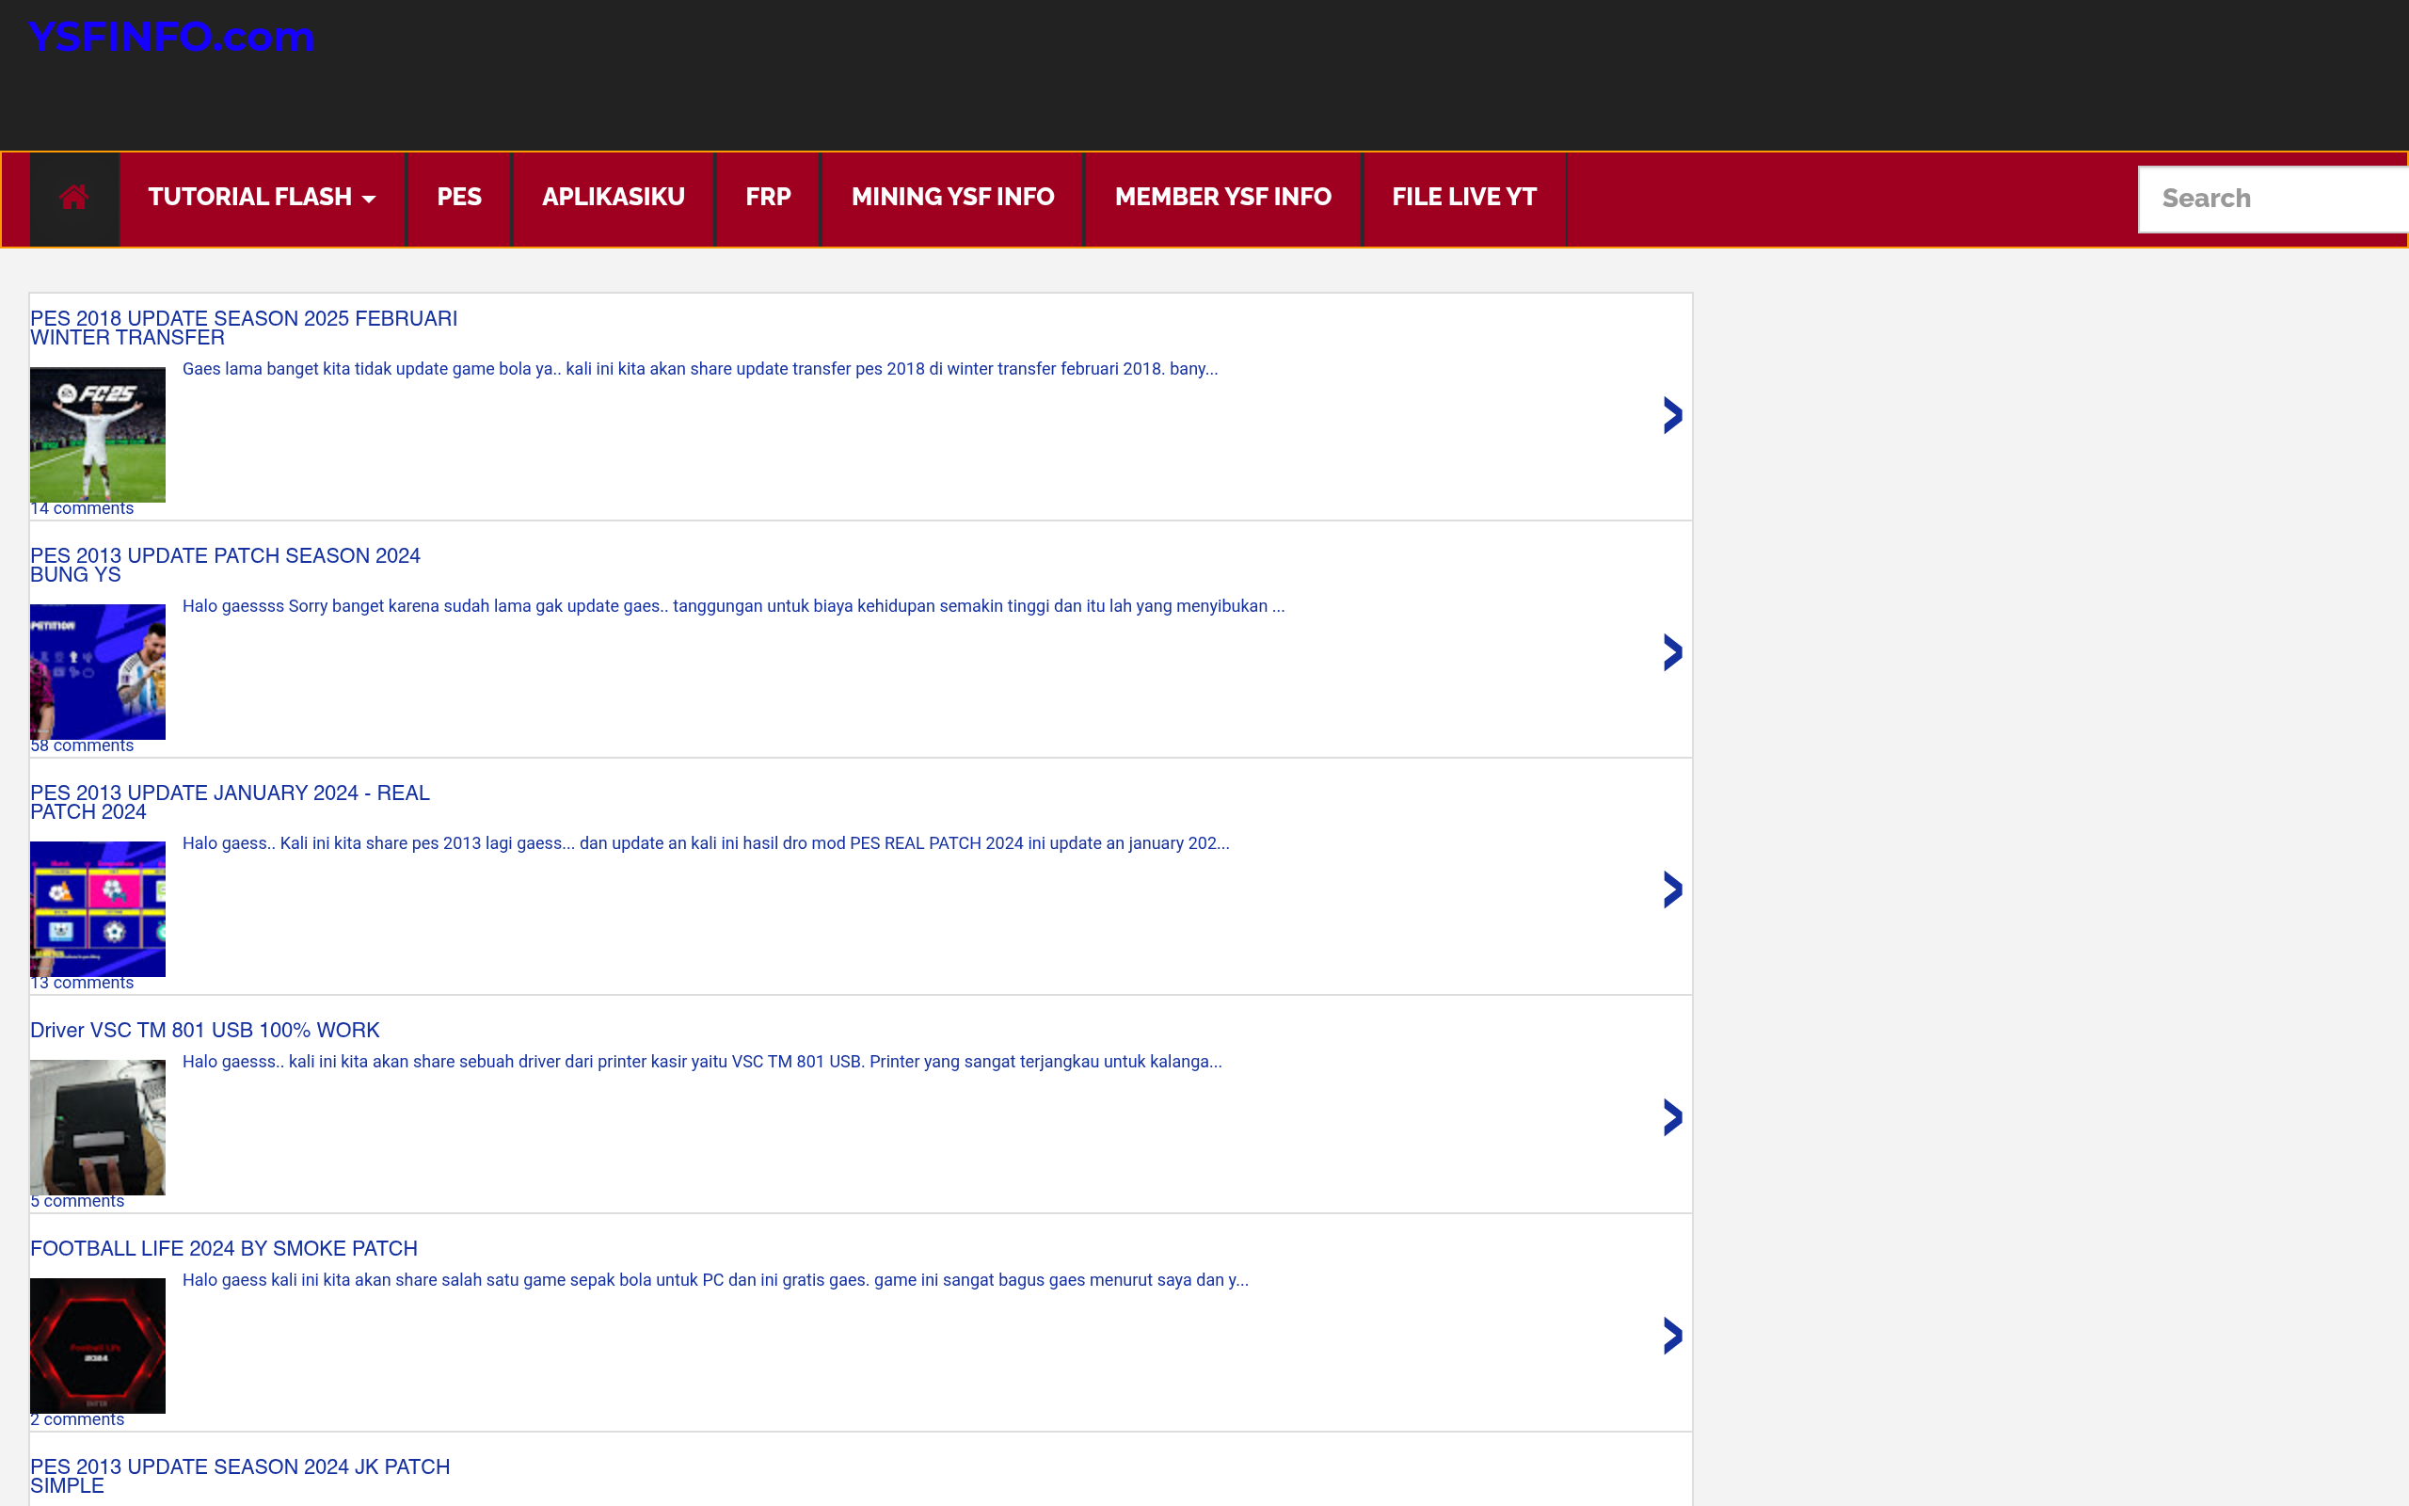Click the red Home icon in navbar
This screenshot has height=1506, width=2409.
[x=73, y=198]
